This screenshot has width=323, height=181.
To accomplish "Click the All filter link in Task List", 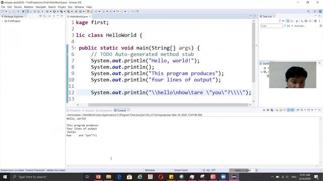I will point(288,26).
